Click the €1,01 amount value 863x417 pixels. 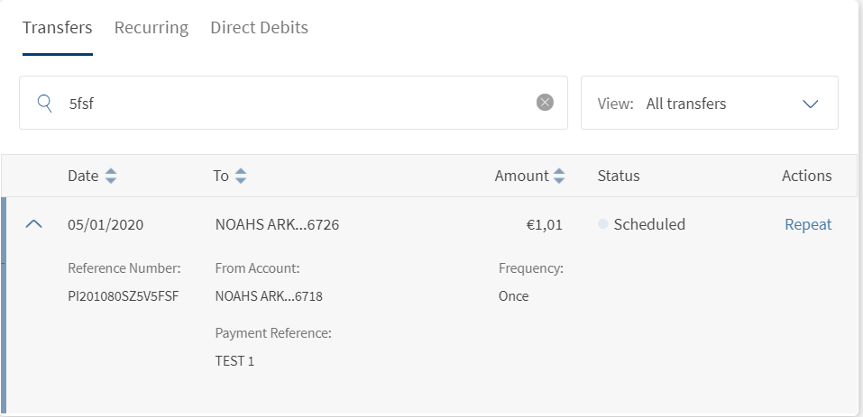click(544, 224)
